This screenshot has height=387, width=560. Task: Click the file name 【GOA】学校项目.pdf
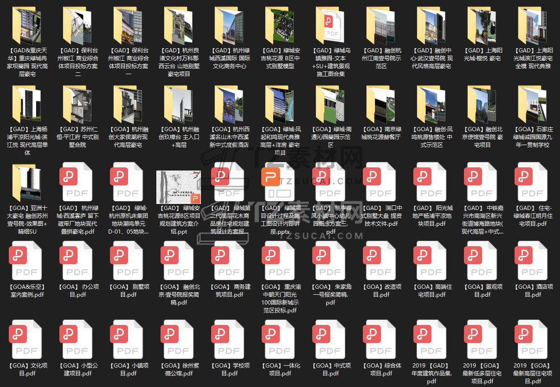[x=230, y=369]
